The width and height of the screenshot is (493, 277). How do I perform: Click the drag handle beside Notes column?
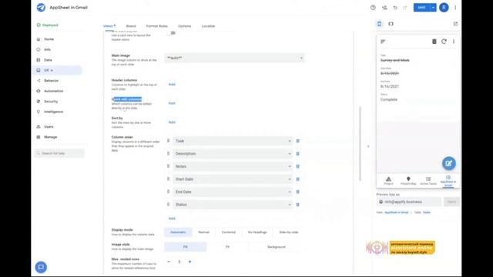[x=168, y=166]
